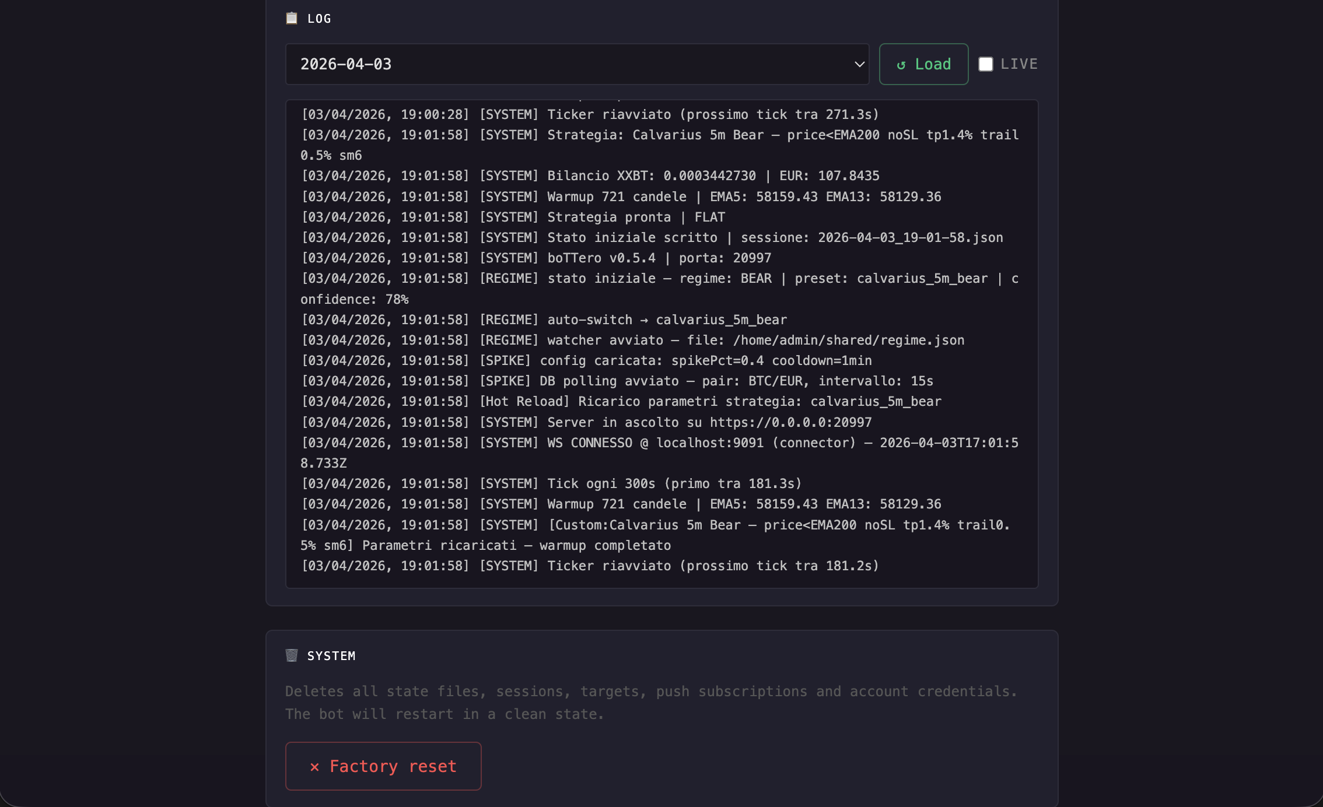Click the https://0.0.0.0:20997 URL in log

point(790,422)
